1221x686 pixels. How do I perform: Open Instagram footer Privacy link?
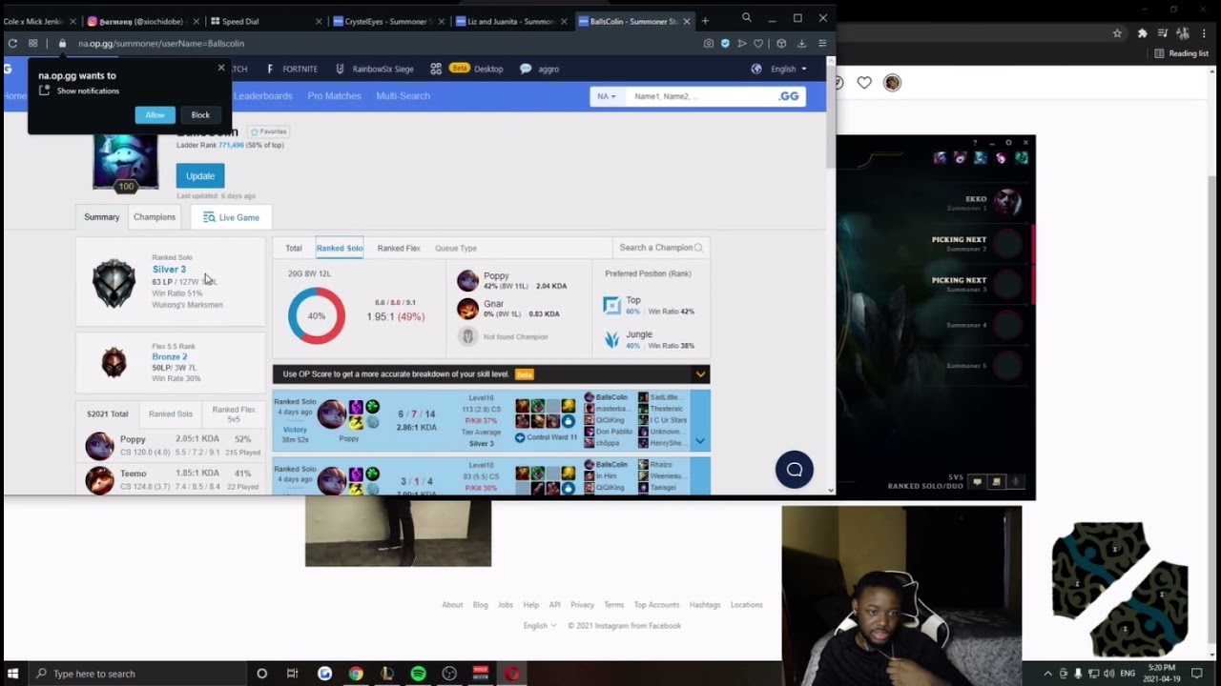click(582, 605)
